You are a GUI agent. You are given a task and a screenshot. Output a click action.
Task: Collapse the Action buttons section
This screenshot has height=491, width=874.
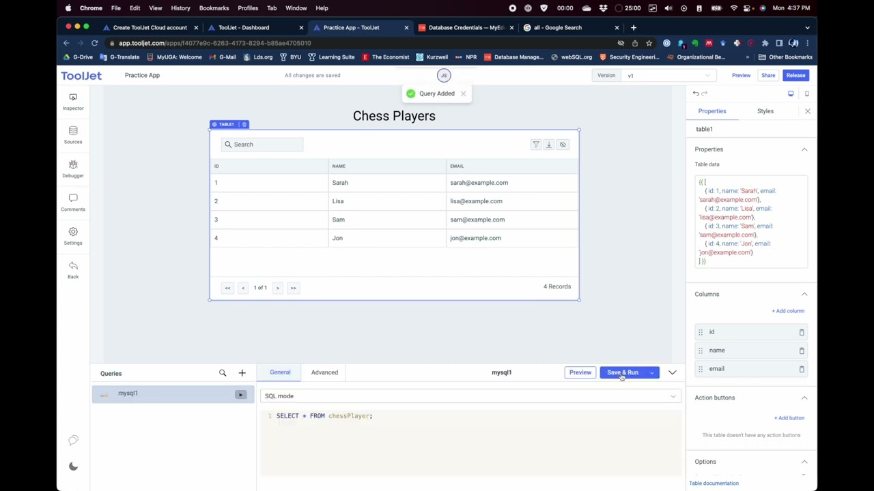(x=804, y=398)
